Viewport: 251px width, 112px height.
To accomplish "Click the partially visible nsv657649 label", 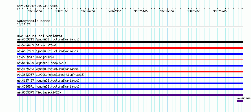I will coord(244,98).
